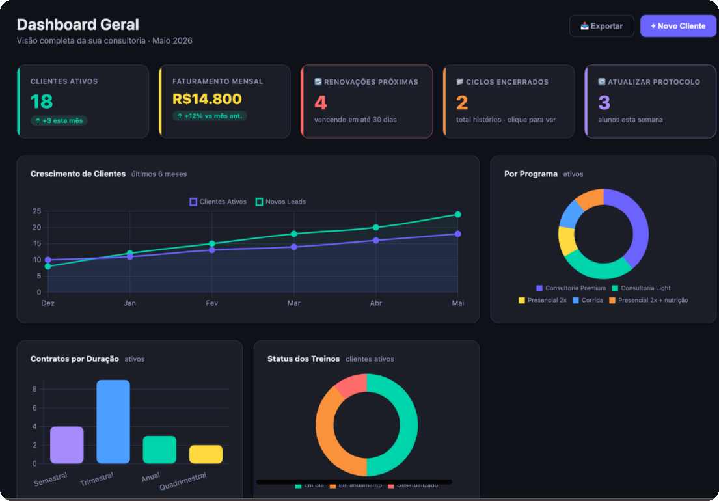Click the Trimestral blue bar

pos(113,422)
